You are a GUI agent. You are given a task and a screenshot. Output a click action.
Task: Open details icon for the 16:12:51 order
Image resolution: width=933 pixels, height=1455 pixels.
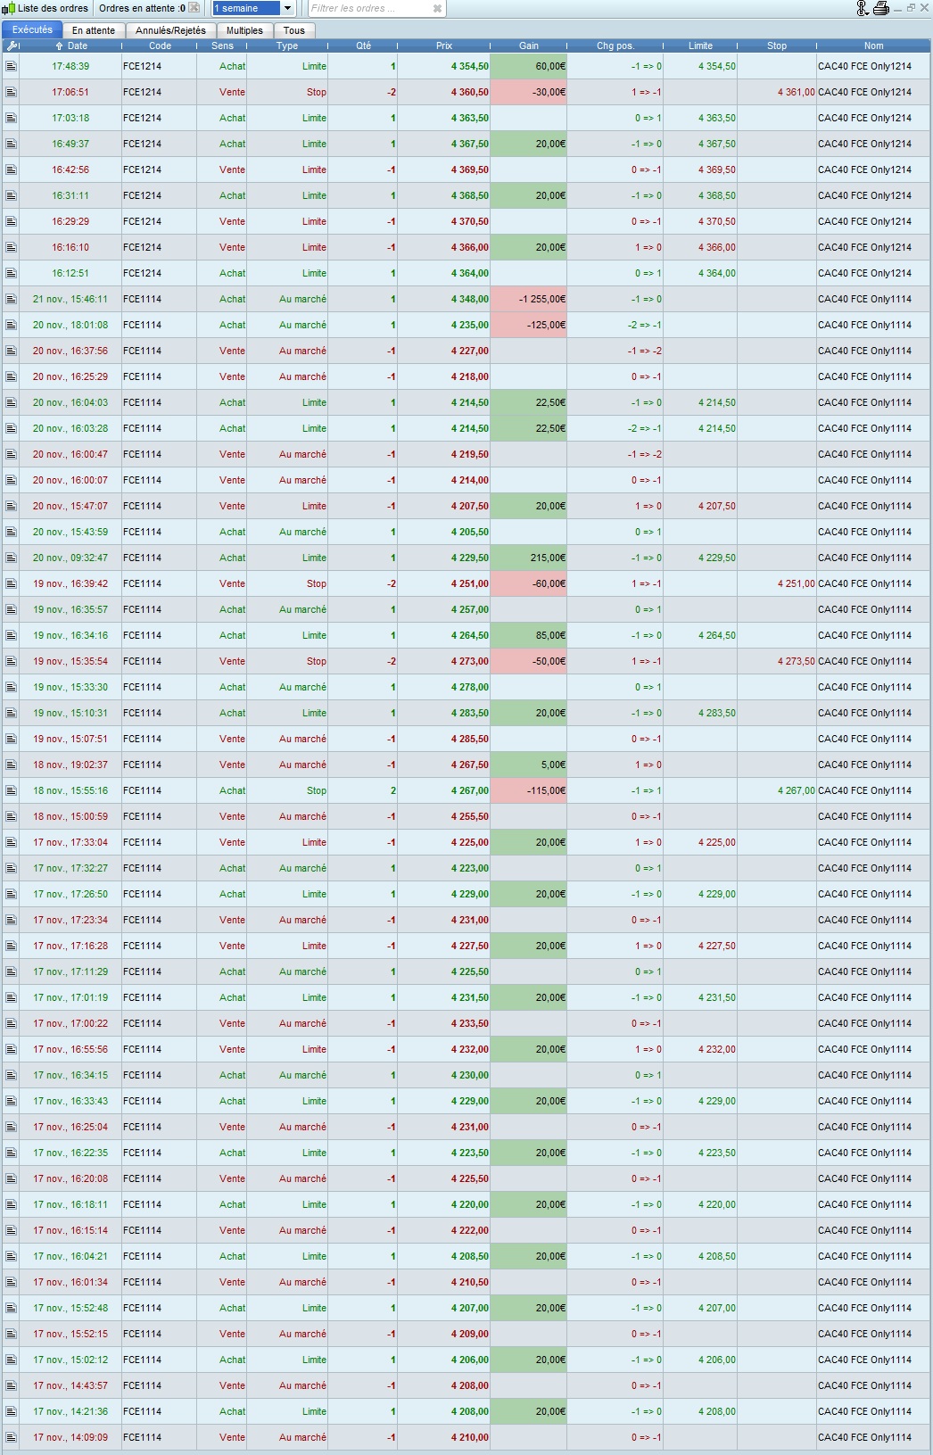point(11,273)
